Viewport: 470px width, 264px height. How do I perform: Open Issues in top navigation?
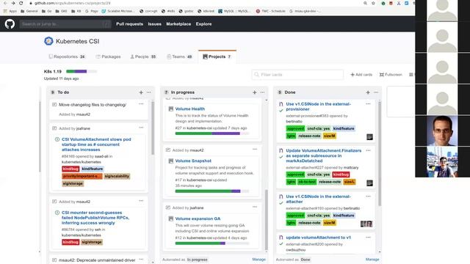tap(155, 24)
